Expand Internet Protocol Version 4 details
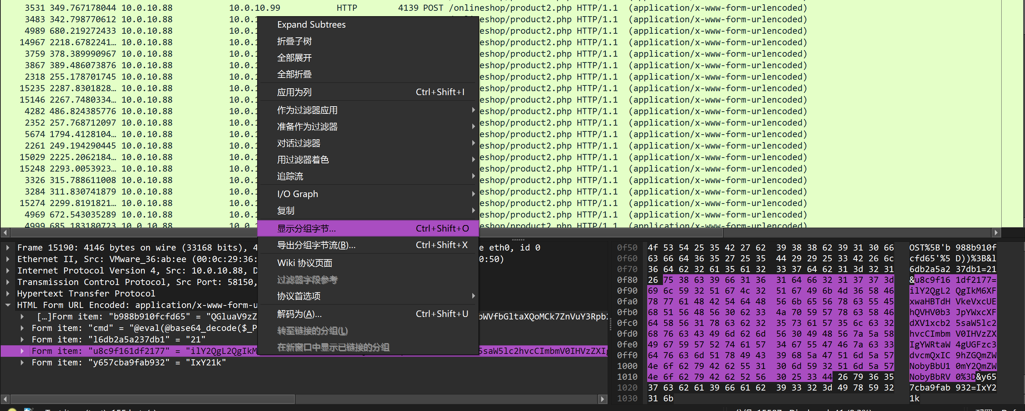Screen dimensions: 1025x411 (x=8, y=271)
